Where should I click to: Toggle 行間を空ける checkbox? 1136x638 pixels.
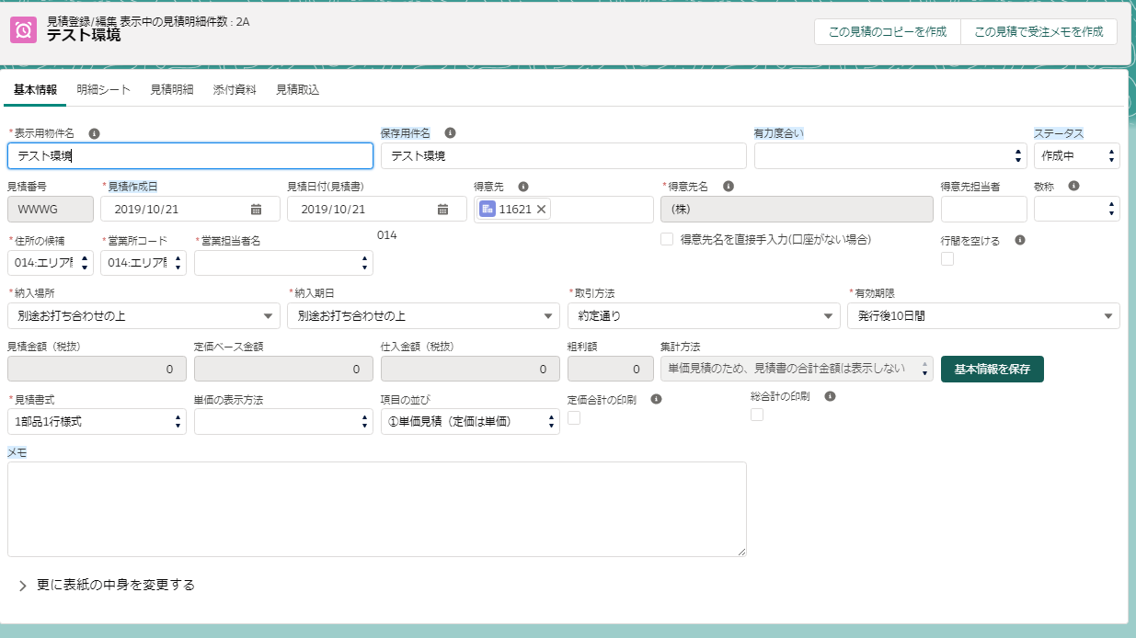(x=947, y=259)
